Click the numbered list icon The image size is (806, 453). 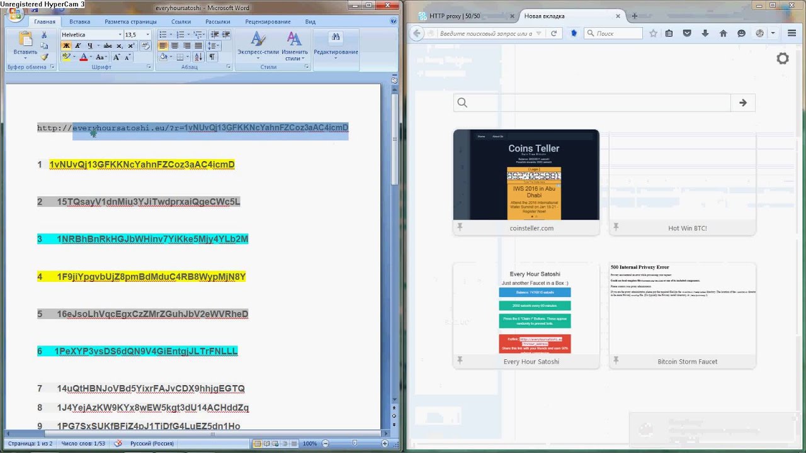[179, 35]
